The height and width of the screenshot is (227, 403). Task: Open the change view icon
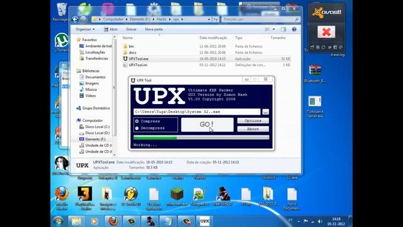click(267, 30)
